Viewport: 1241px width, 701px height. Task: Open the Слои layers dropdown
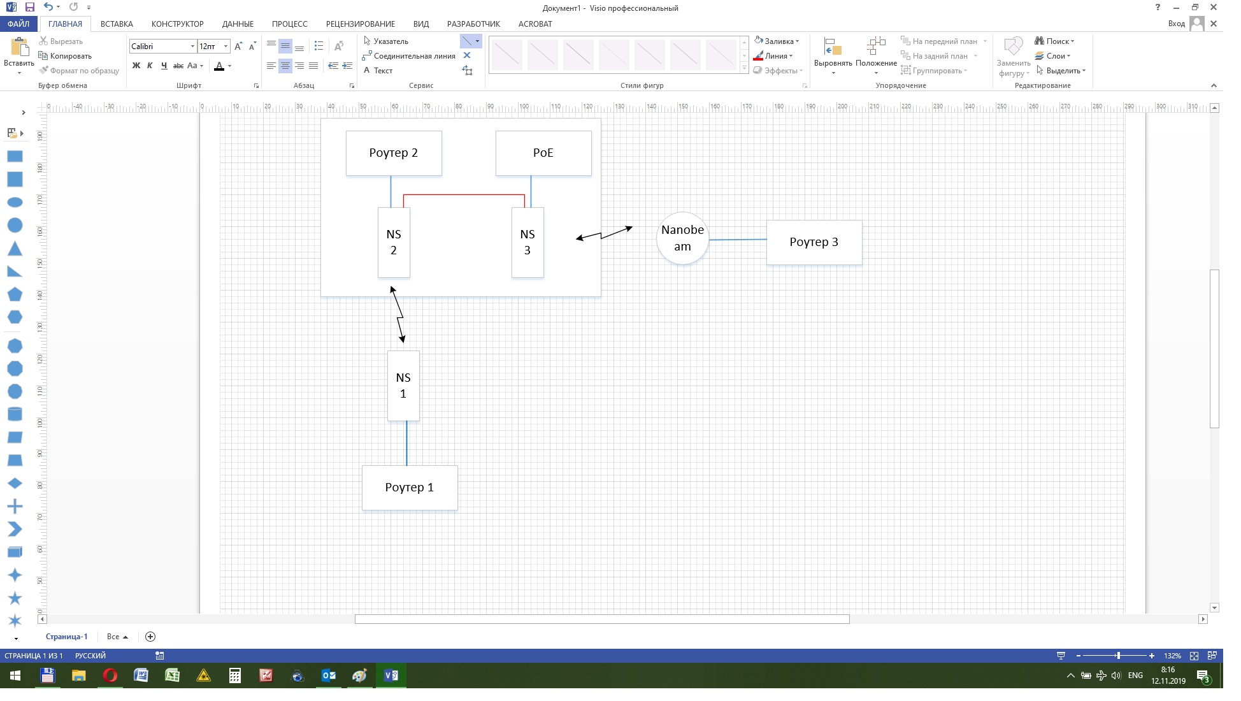point(1053,56)
